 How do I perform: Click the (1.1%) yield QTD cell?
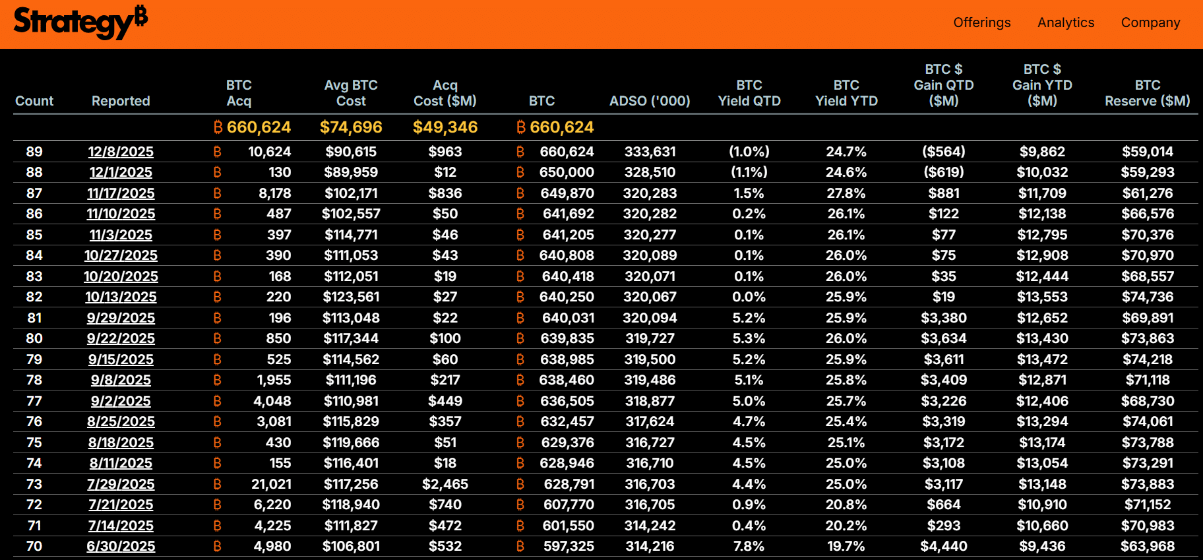(x=749, y=172)
